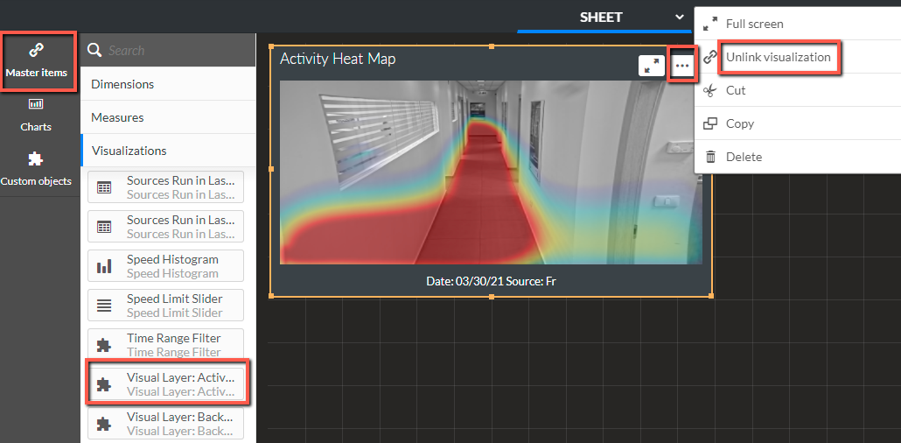Click the Activity Heat Map title
The width and height of the screenshot is (901, 443).
point(338,59)
